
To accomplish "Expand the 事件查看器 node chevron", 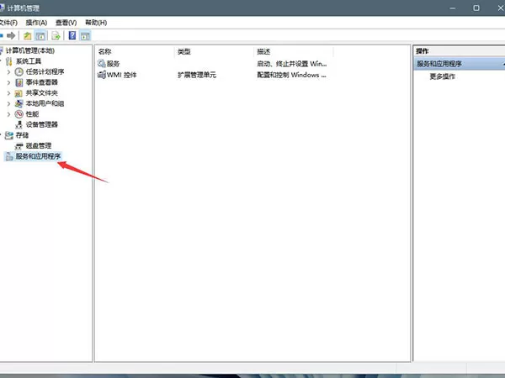I will [8, 82].
